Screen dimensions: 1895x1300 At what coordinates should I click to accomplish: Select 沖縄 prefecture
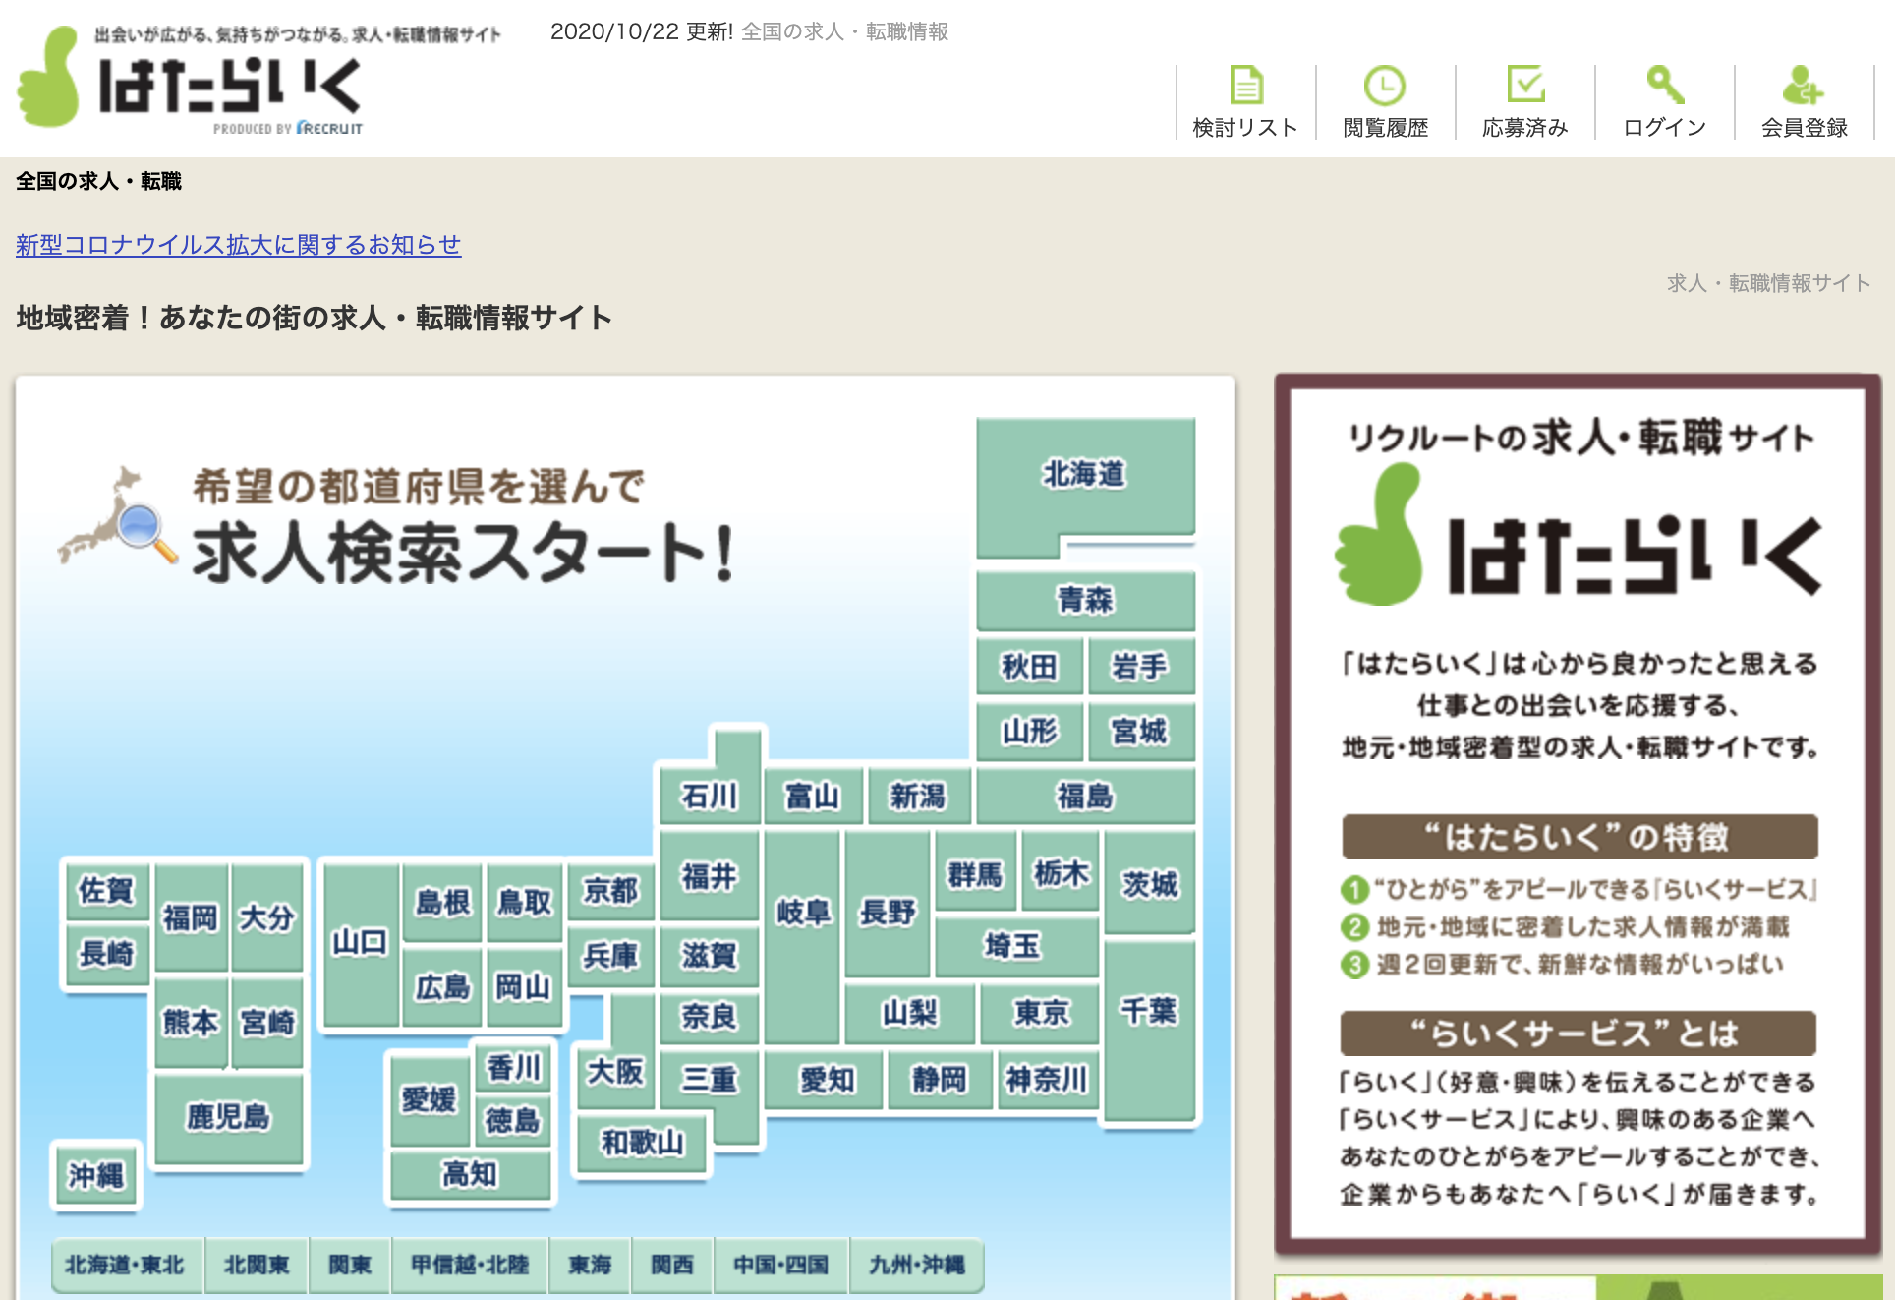tap(95, 1175)
